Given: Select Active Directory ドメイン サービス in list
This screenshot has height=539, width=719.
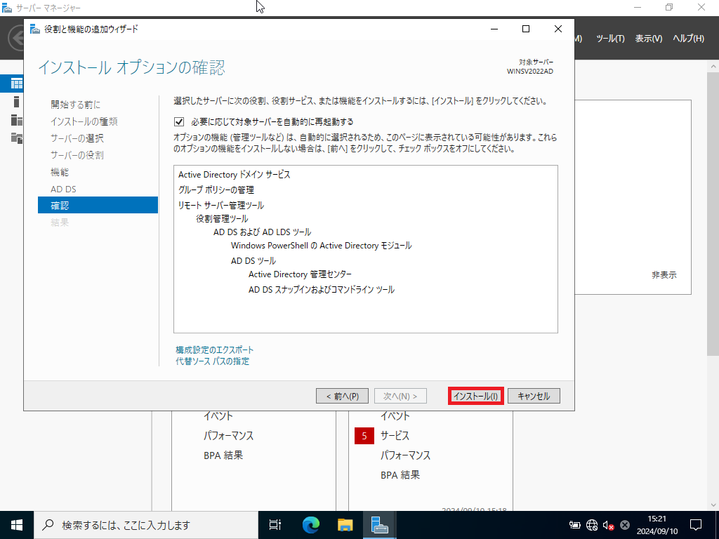Looking at the screenshot, I should tap(235, 175).
